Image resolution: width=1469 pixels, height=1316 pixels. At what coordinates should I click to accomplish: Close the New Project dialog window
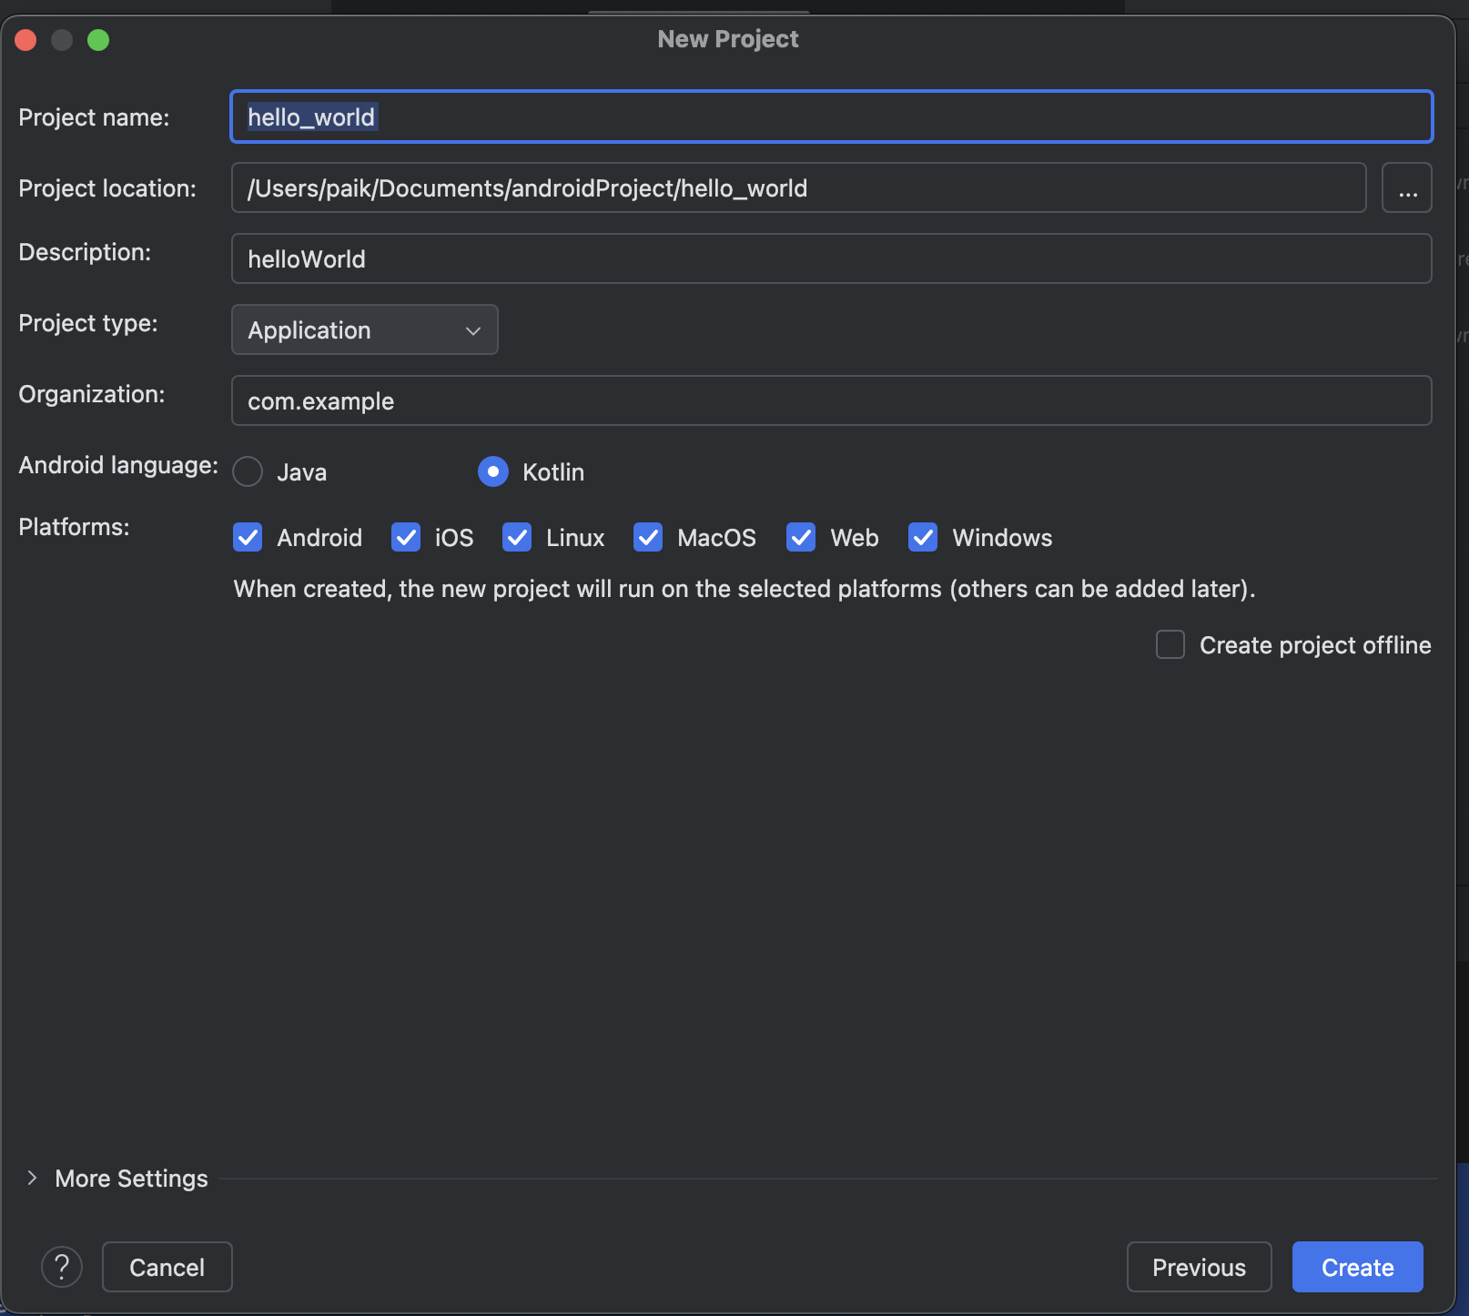[25, 40]
